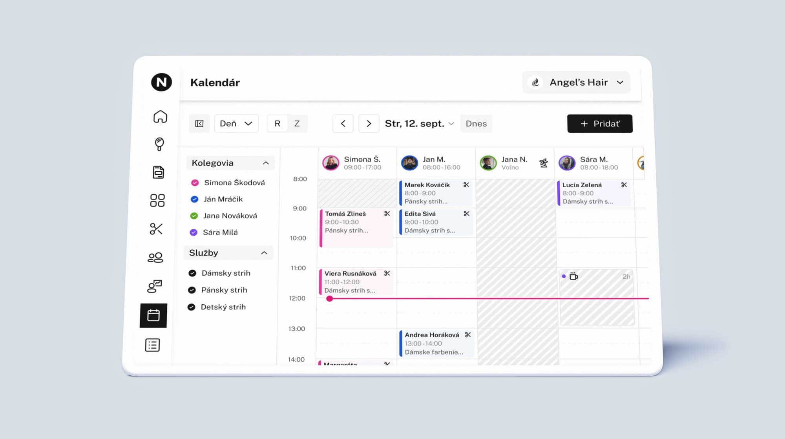Toggle the Pánsky strih service checkbox
The image size is (785, 439).
click(192, 290)
